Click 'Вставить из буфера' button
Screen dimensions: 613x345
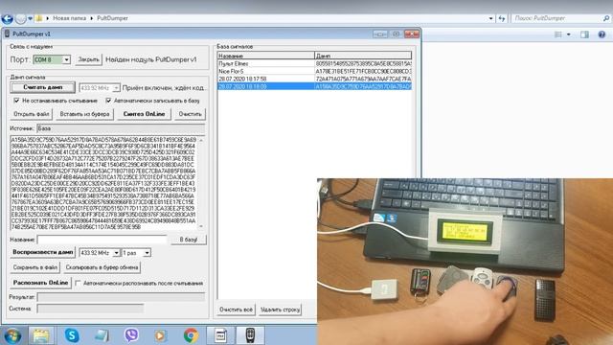[x=84, y=114]
